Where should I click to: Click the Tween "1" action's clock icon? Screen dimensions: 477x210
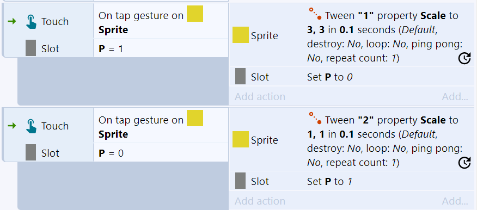(464, 58)
